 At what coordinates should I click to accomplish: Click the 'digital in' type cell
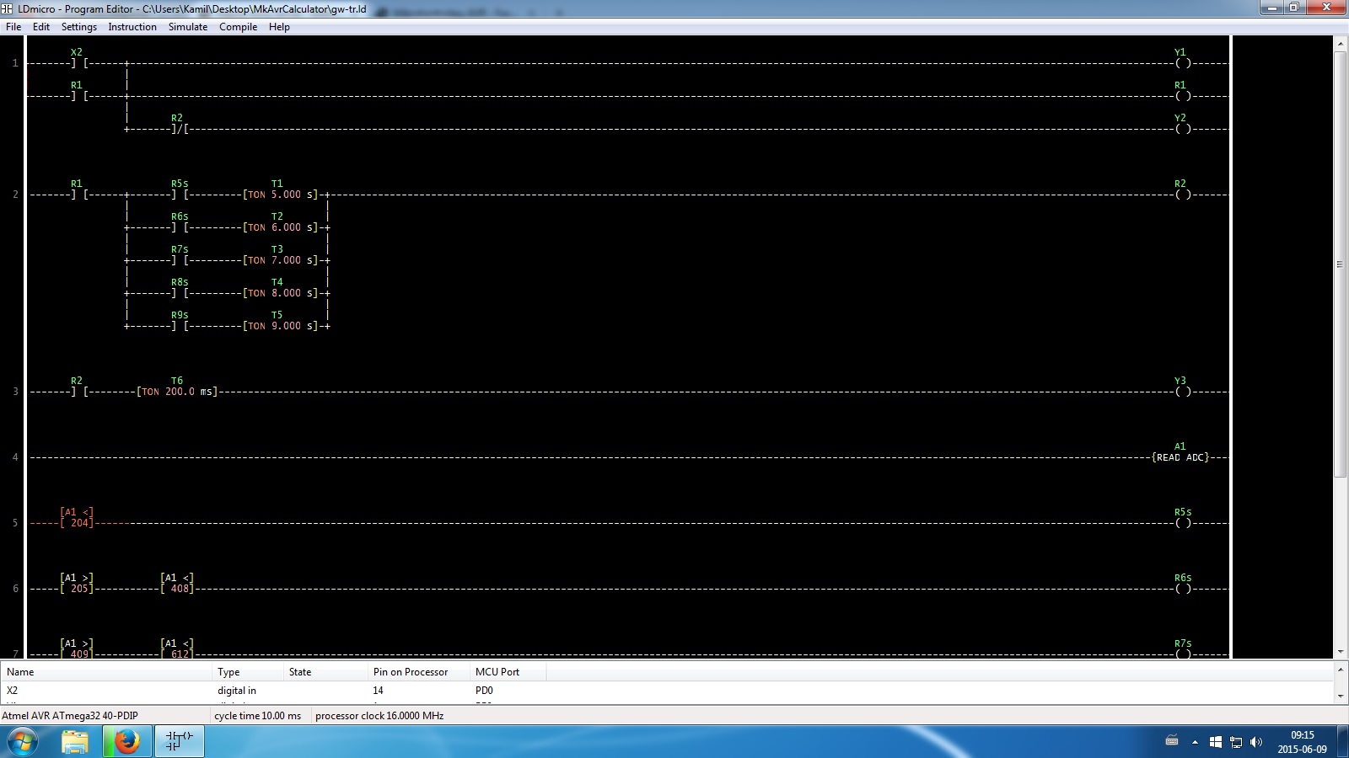(237, 691)
